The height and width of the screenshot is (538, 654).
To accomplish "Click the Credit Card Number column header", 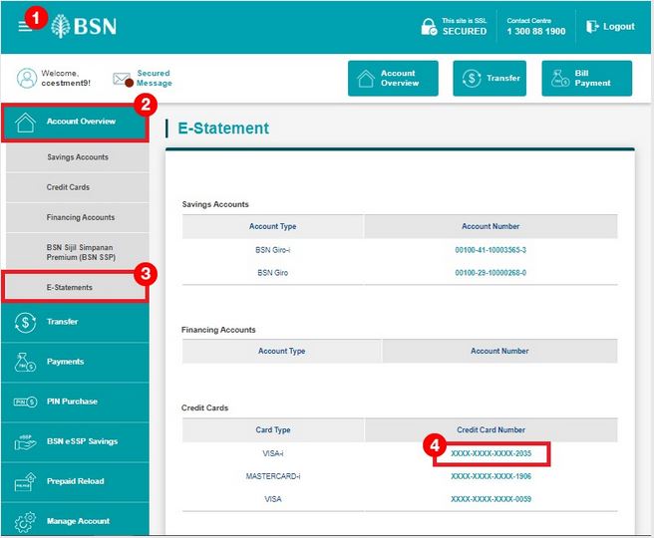I will tap(490, 429).
